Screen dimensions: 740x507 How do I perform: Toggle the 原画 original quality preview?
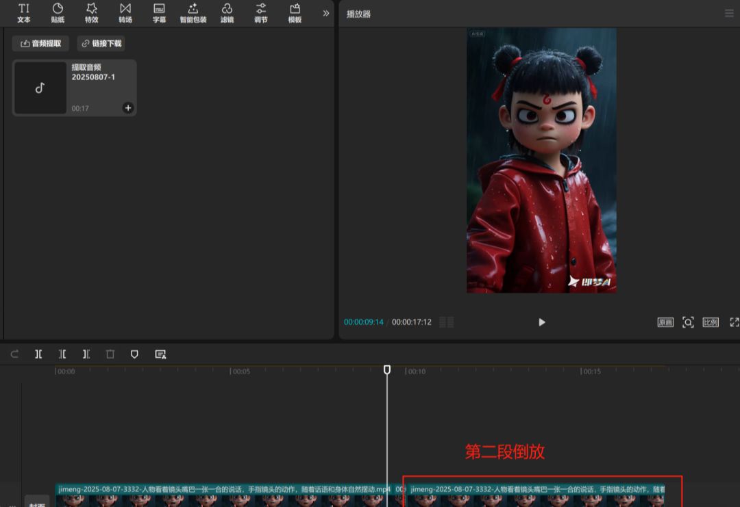click(x=665, y=322)
